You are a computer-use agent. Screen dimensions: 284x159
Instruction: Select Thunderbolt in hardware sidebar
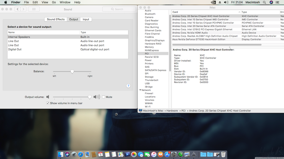pos(151,80)
